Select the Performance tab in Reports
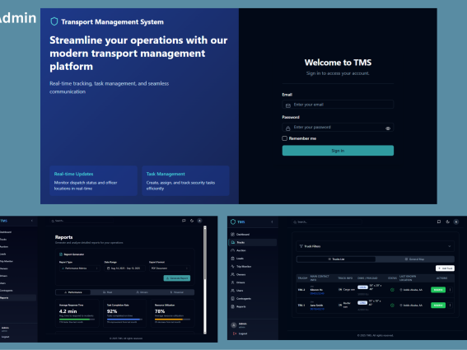The height and width of the screenshot is (350, 467). (x=73, y=292)
